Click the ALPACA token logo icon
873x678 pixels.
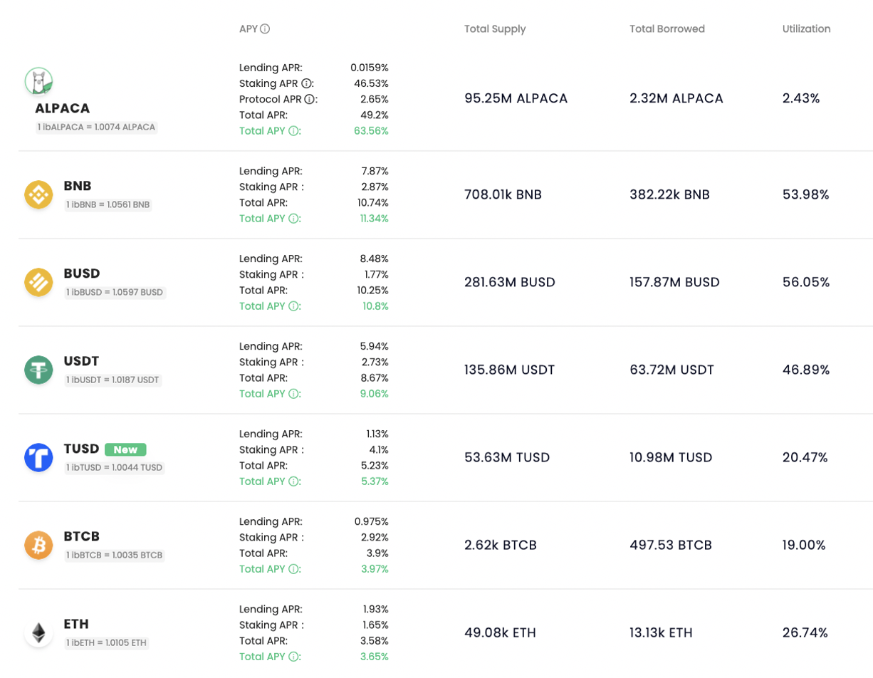pyautogui.click(x=38, y=81)
